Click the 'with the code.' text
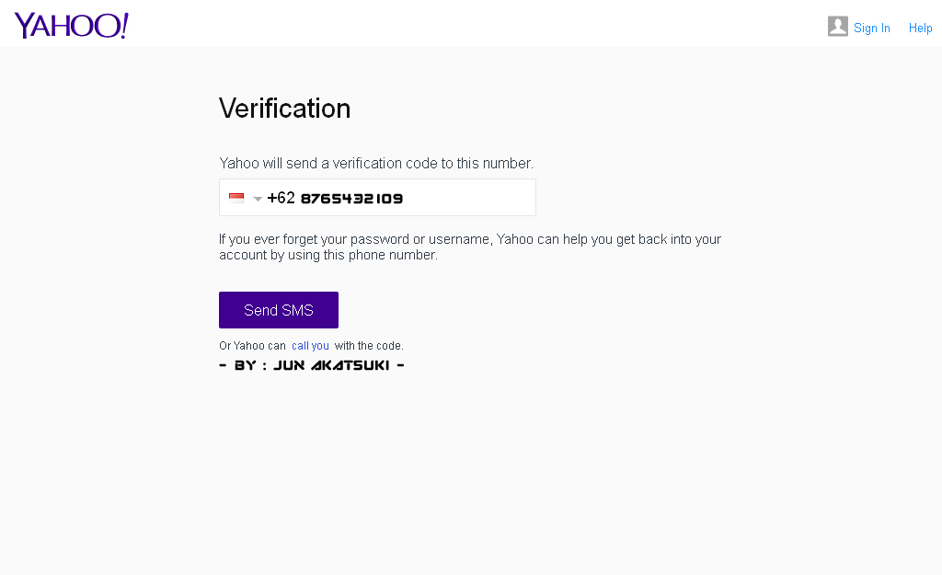 (x=369, y=346)
